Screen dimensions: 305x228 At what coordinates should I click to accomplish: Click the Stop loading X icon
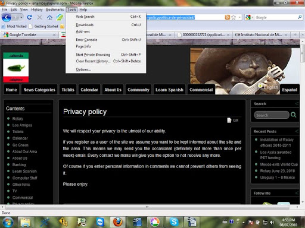(x=39, y=17)
